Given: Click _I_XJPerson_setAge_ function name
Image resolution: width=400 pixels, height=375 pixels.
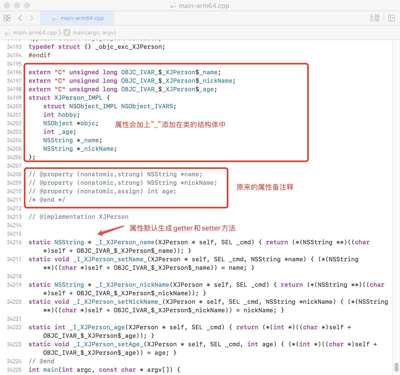Looking at the screenshot, I should [108, 344].
